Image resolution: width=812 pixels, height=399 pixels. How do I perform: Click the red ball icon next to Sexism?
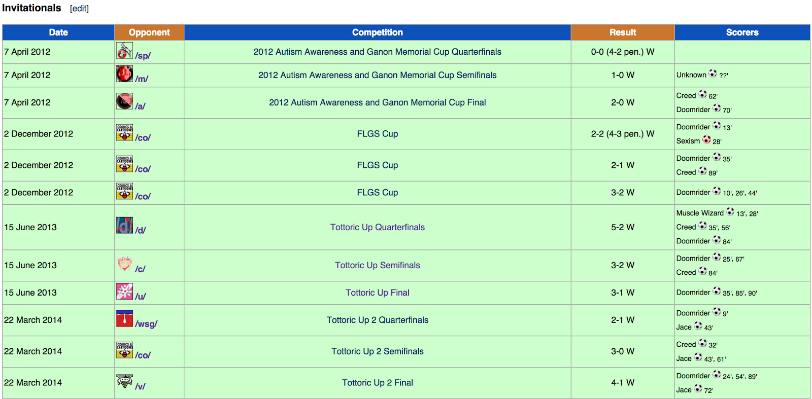point(706,139)
